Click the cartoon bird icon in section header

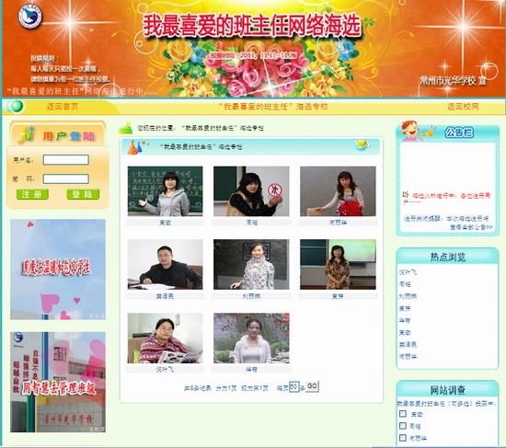[x=362, y=145]
